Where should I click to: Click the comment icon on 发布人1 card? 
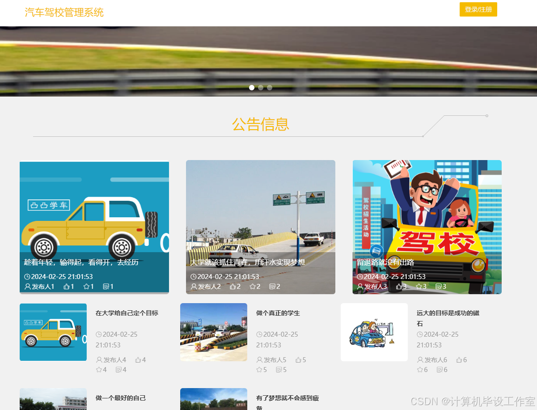coord(106,287)
